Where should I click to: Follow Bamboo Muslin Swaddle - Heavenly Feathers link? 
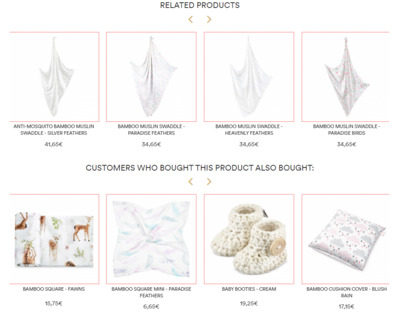249,129
